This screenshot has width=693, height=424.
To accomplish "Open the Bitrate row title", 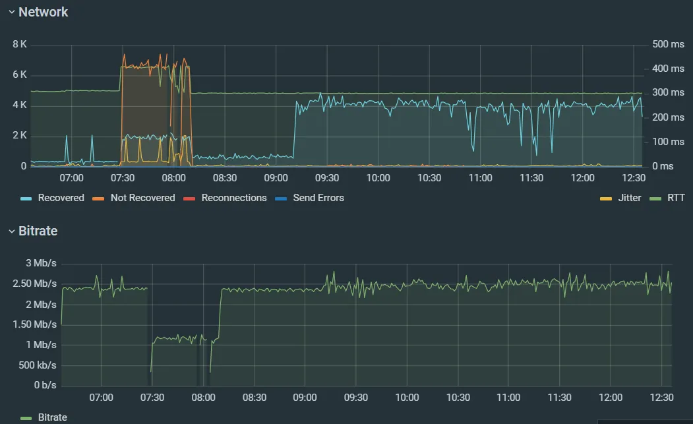I will [38, 231].
